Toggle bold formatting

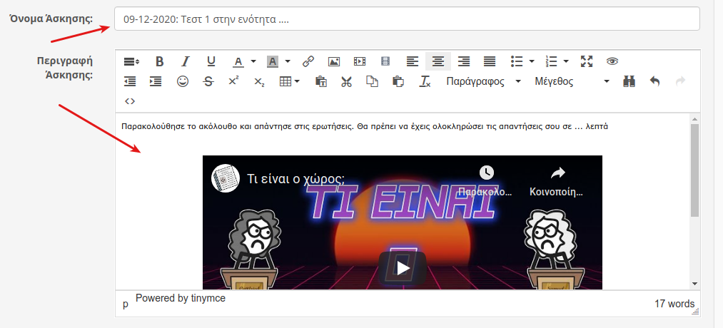[x=160, y=61]
